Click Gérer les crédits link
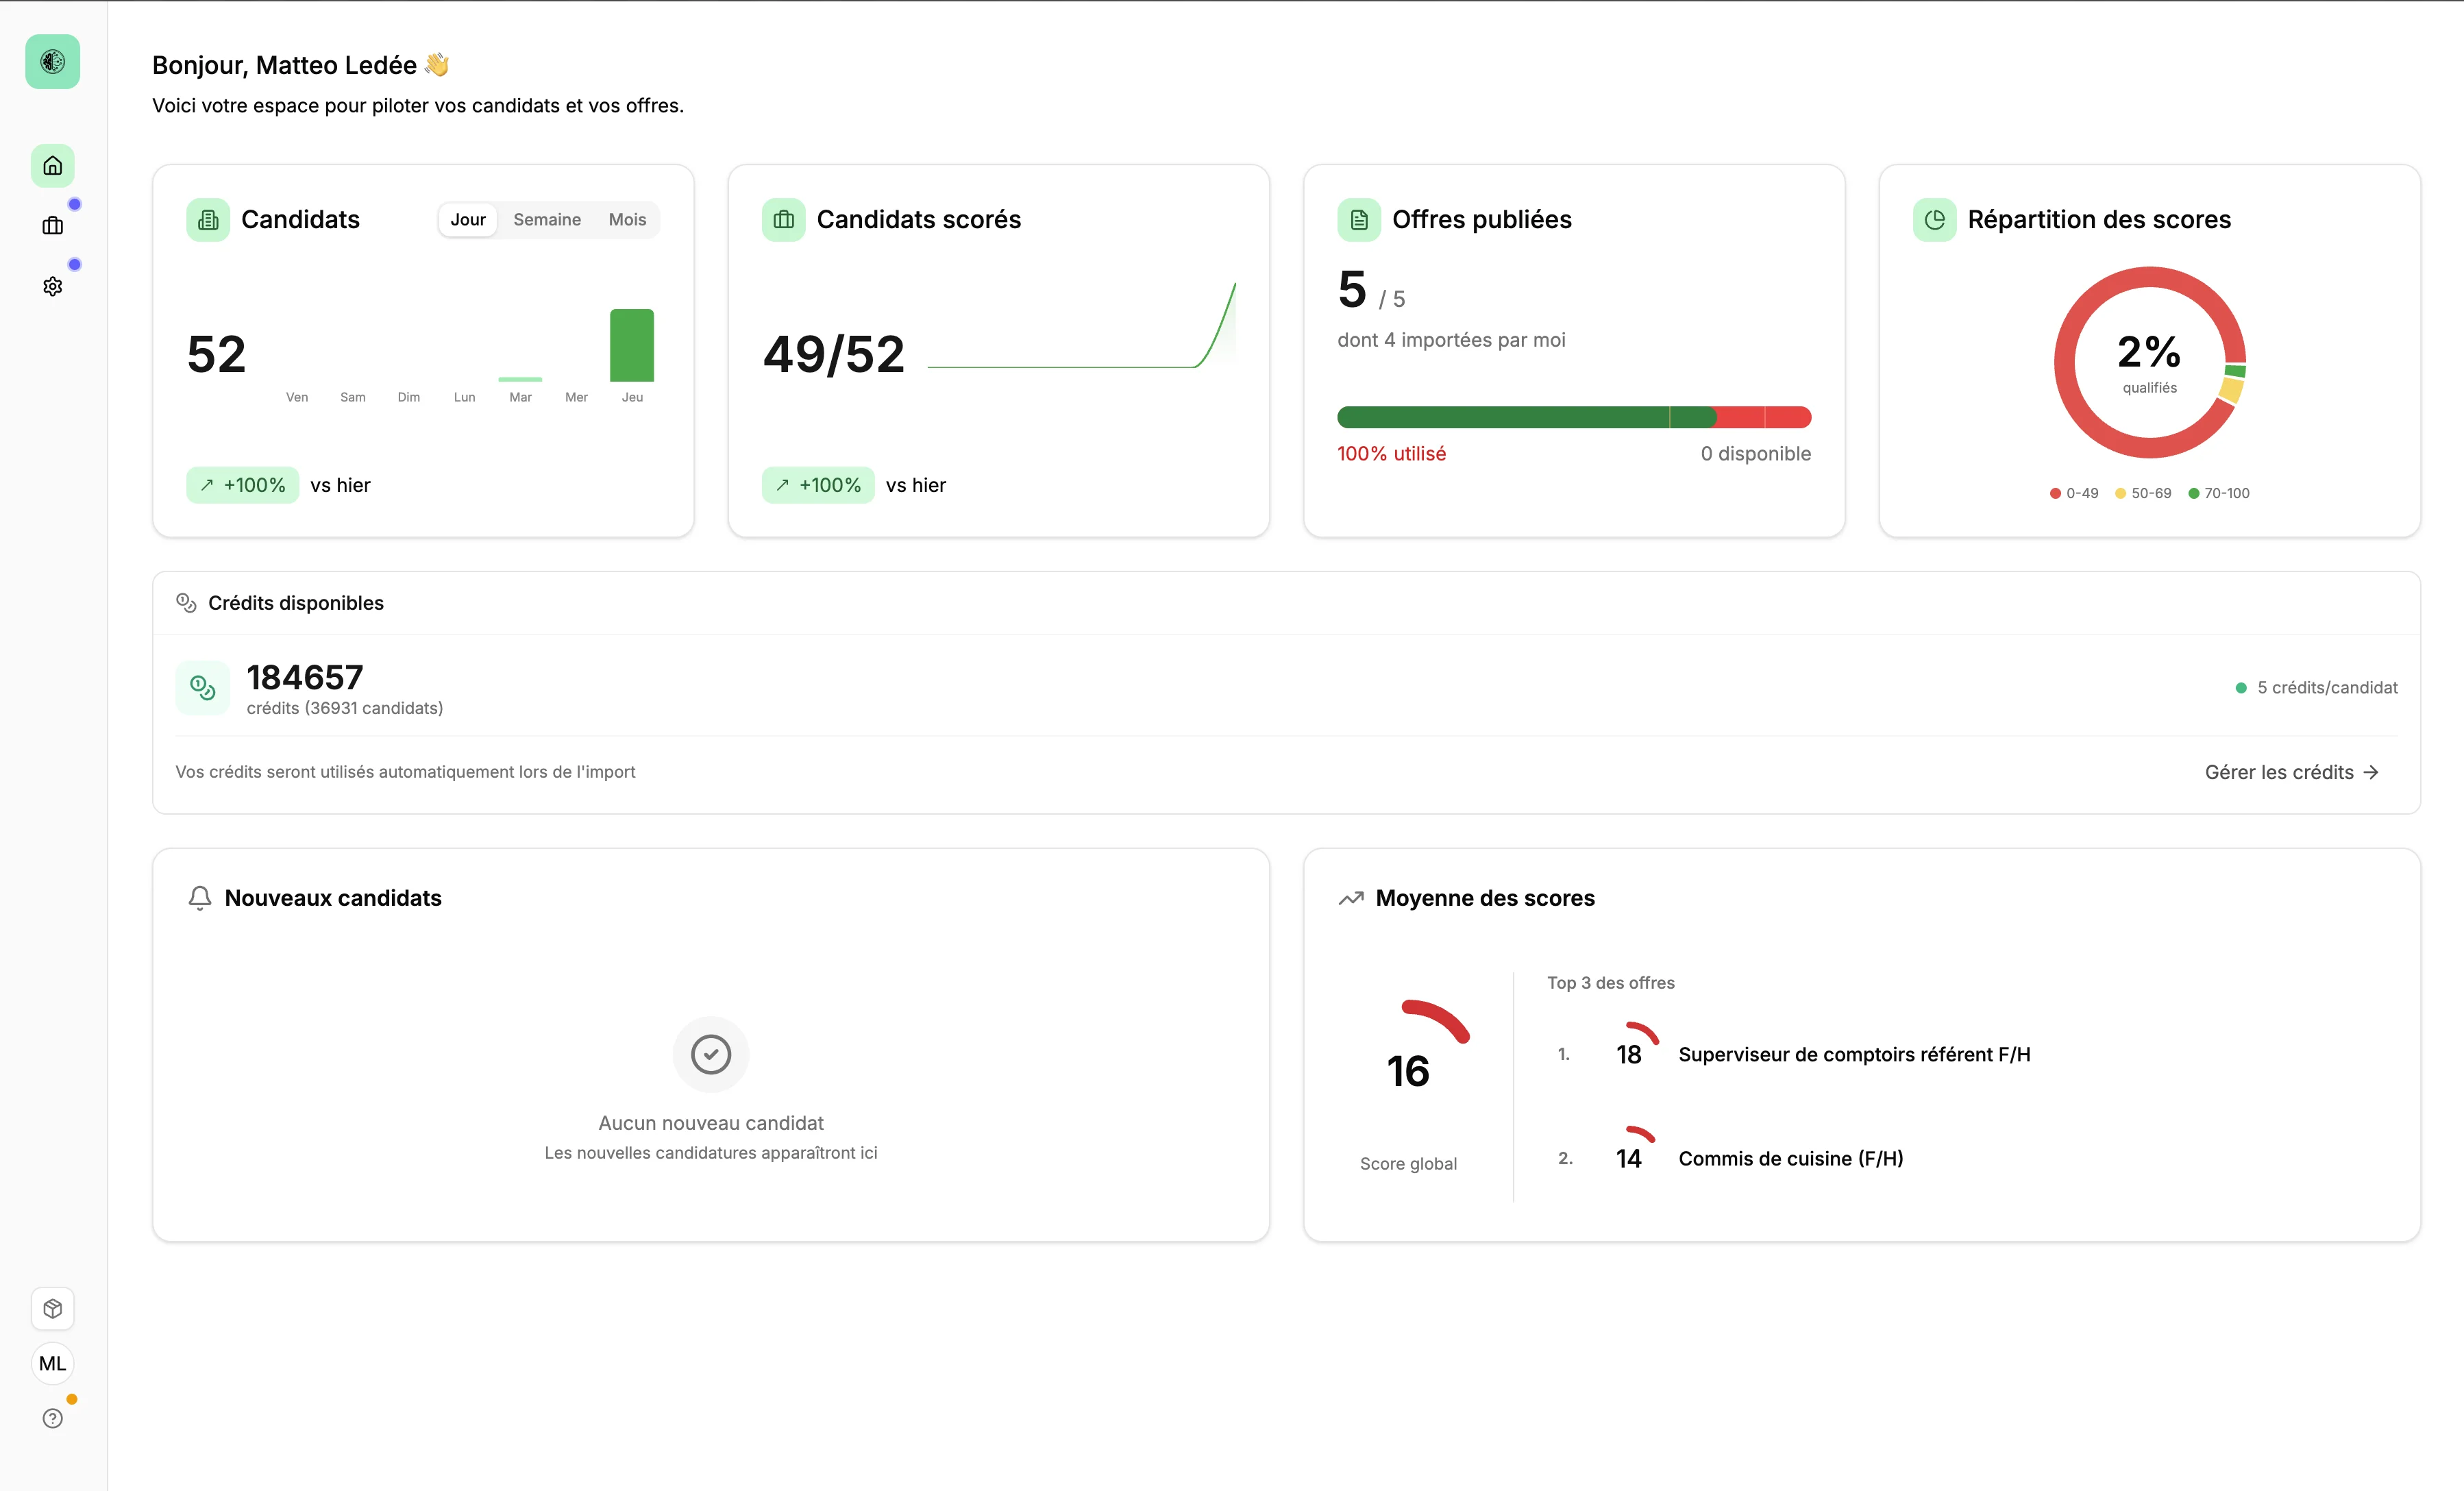This screenshot has width=2464, height=1491. pos(2291,772)
